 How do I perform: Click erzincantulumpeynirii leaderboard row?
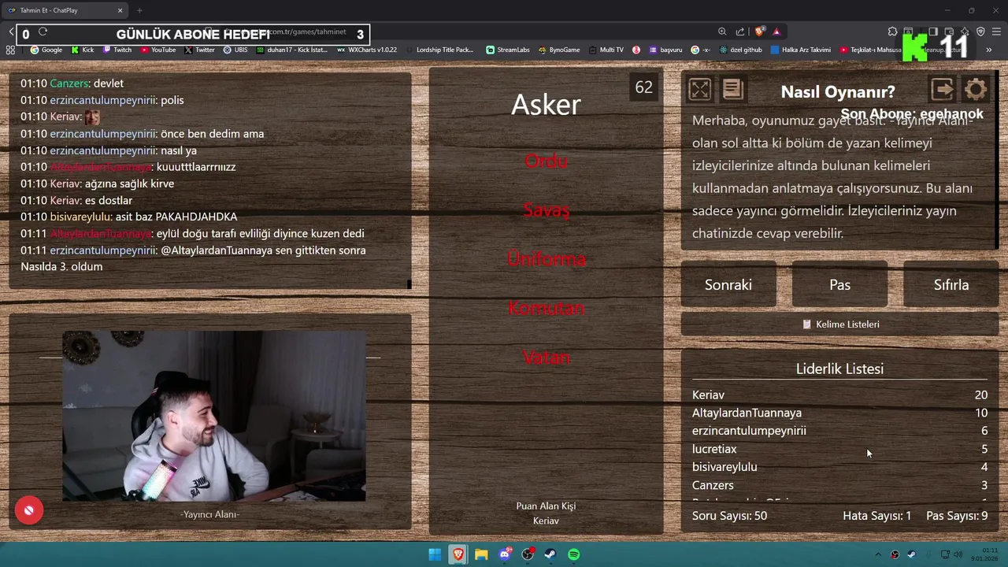[x=839, y=431]
